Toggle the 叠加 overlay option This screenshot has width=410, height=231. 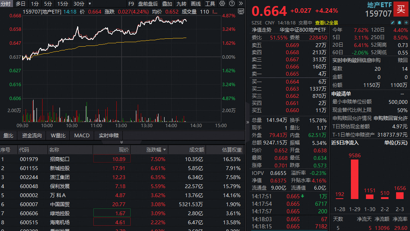167,4
